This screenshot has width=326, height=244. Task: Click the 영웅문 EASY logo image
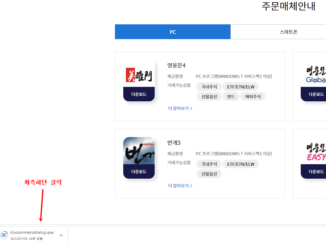[314, 151]
